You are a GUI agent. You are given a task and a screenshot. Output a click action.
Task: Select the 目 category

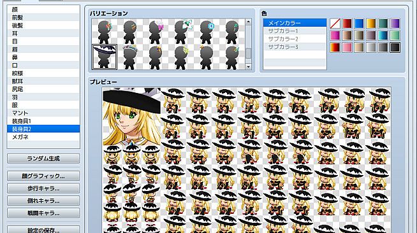[43, 41]
